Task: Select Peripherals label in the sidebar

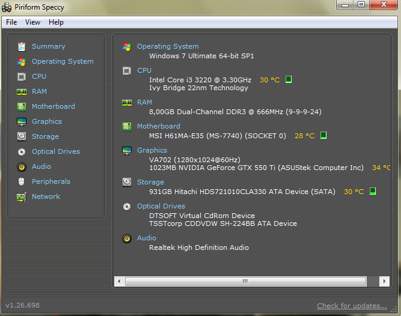Action: [x=51, y=181]
